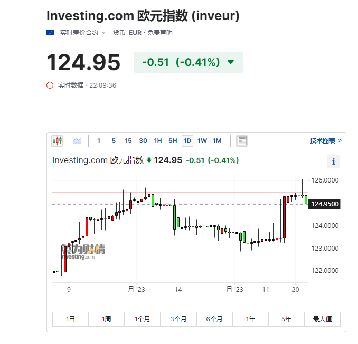
Task: Show the 1个月 time range
Action: (142, 319)
